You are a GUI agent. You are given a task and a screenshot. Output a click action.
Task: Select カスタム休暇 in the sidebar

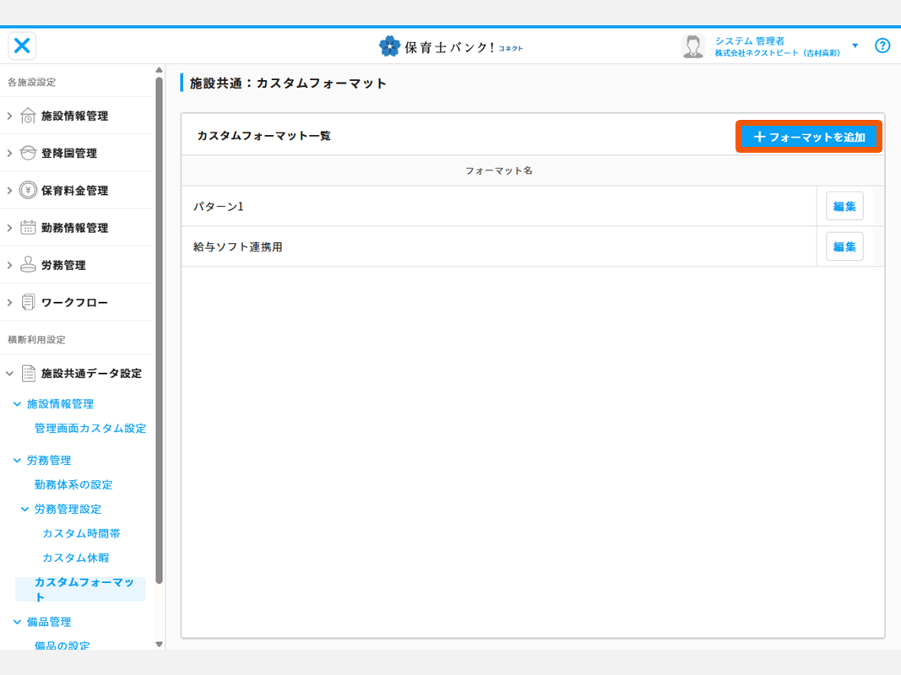(75, 558)
